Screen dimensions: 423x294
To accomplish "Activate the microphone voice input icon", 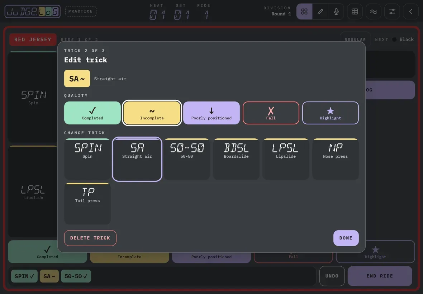I will tap(336, 11).
